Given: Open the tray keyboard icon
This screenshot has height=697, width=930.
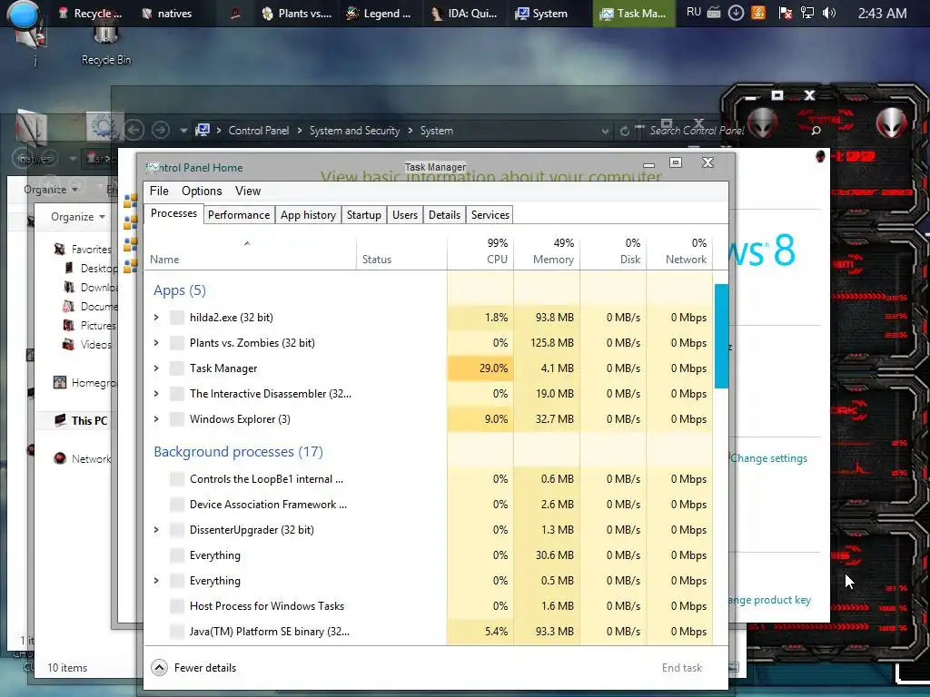Looking at the screenshot, I should 714,13.
